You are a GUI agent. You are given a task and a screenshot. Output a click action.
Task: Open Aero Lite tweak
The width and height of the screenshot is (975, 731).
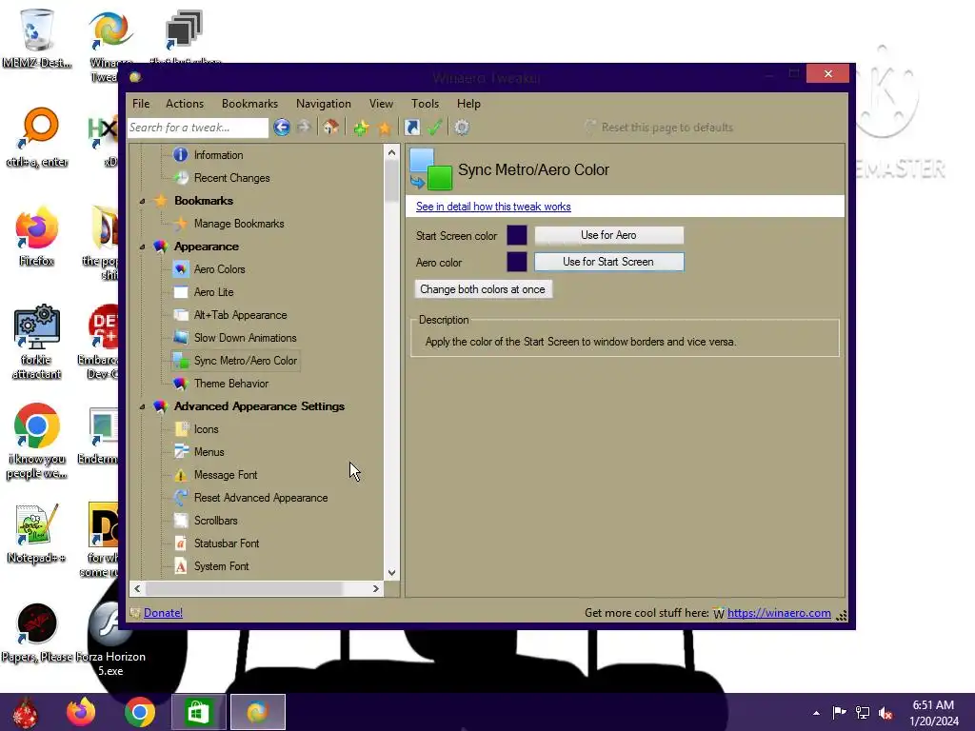pyautogui.click(x=213, y=292)
